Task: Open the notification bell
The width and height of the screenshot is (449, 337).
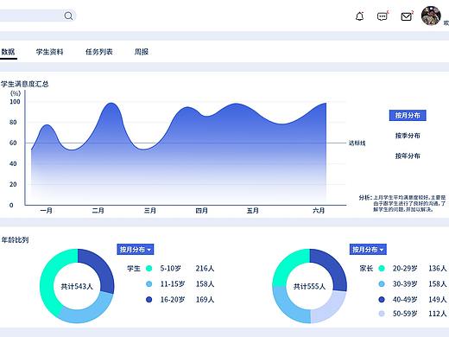Action: click(x=359, y=16)
